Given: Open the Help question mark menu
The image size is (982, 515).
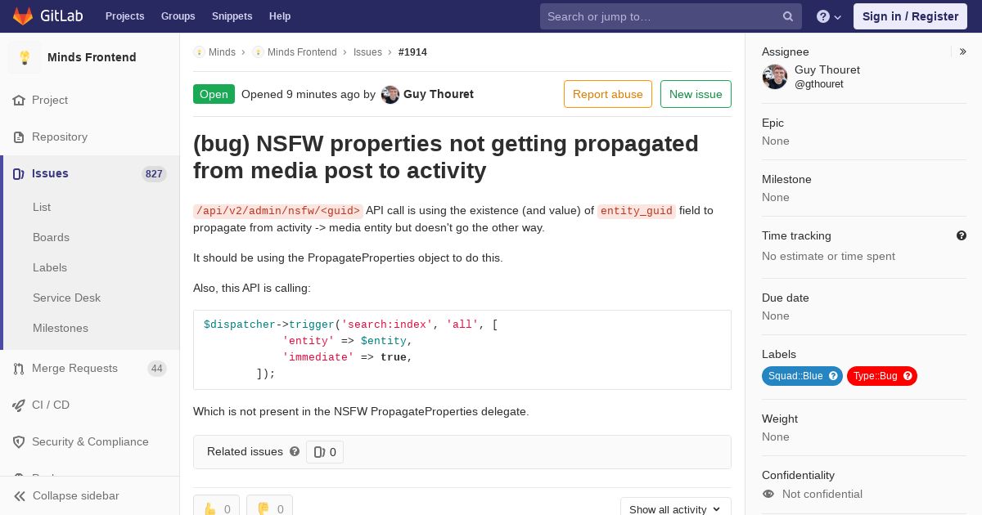Looking at the screenshot, I should pyautogui.click(x=829, y=16).
